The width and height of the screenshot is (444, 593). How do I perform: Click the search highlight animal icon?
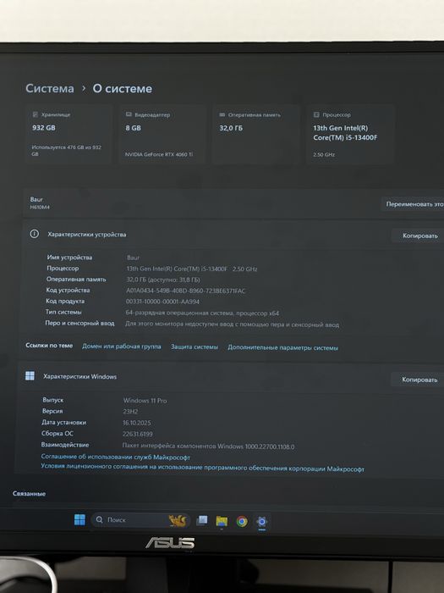(x=178, y=520)
